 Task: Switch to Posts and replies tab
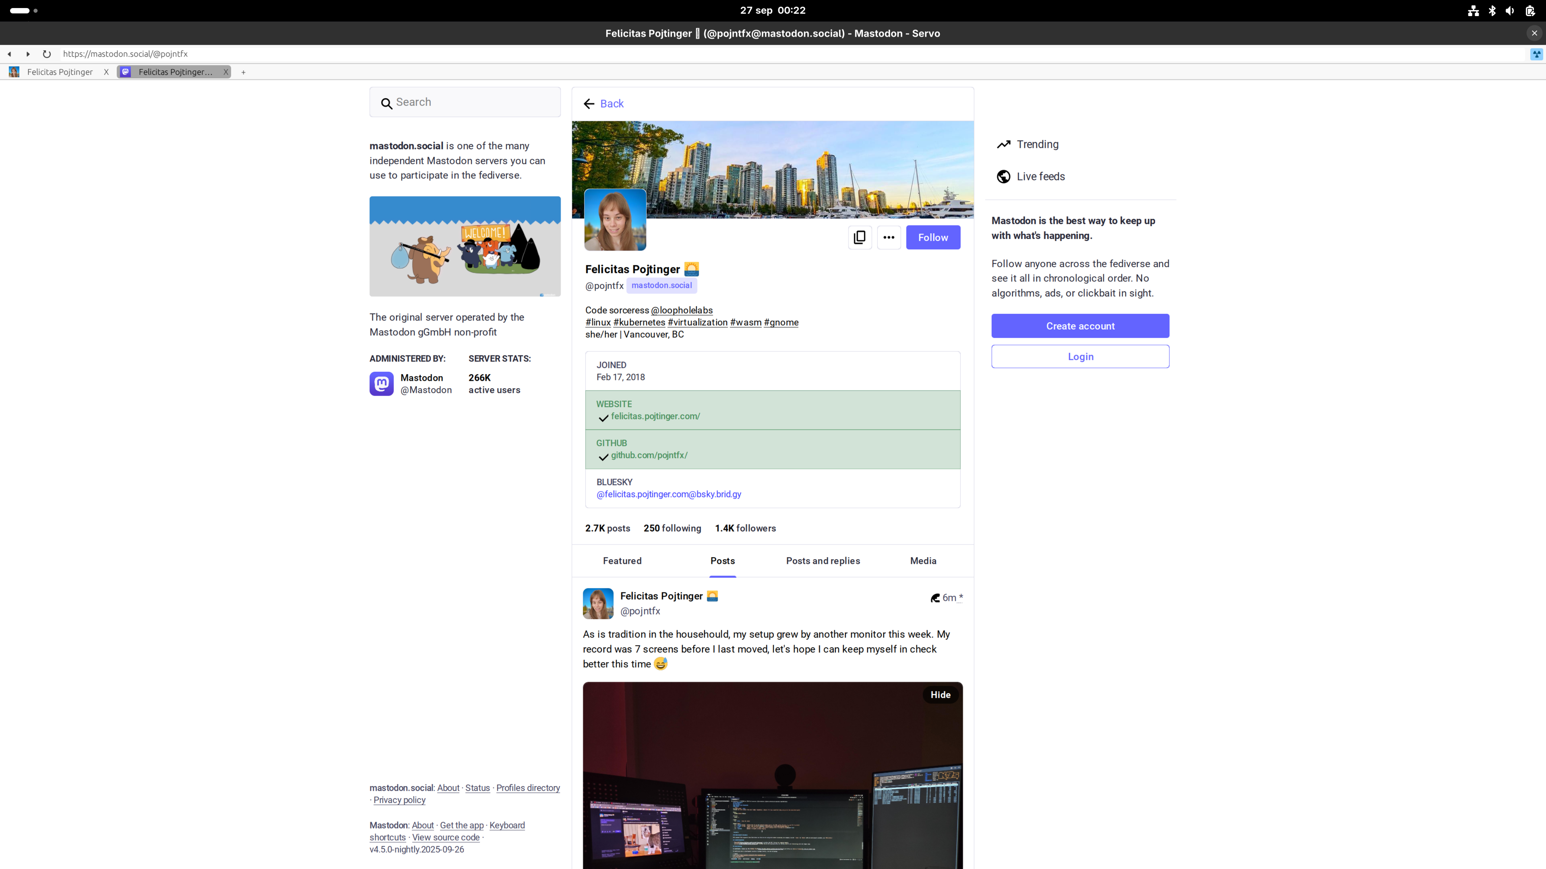point(823,561)
